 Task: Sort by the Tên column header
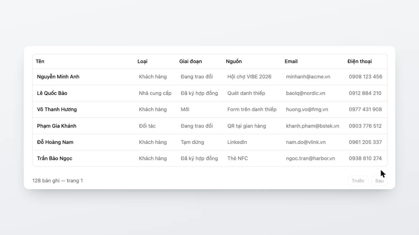(x=40, y=61)
